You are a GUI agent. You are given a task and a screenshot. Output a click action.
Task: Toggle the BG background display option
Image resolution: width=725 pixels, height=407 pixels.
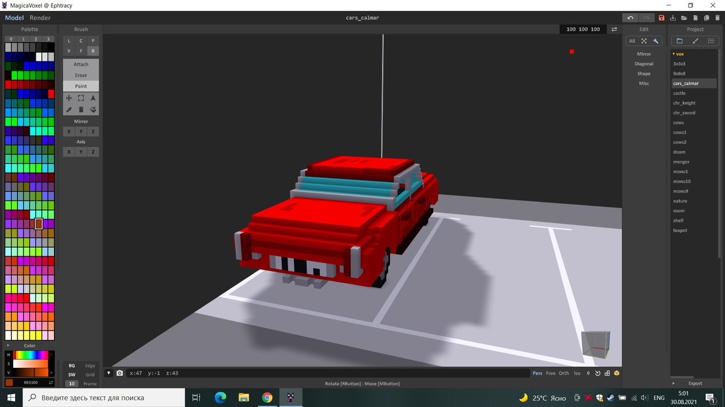coord(72,365)
